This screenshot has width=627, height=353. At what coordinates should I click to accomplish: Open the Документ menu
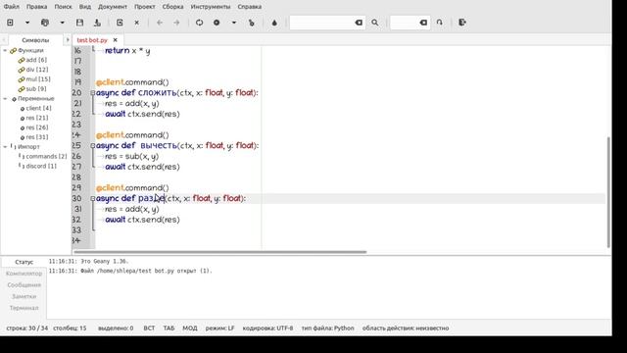coord(113,7)
